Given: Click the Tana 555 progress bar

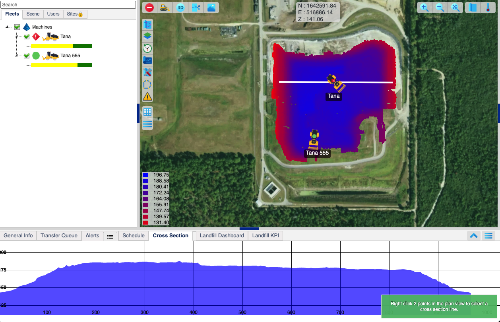Looking at the screenshot, I should pyautogui.click(x=62, y=65).
